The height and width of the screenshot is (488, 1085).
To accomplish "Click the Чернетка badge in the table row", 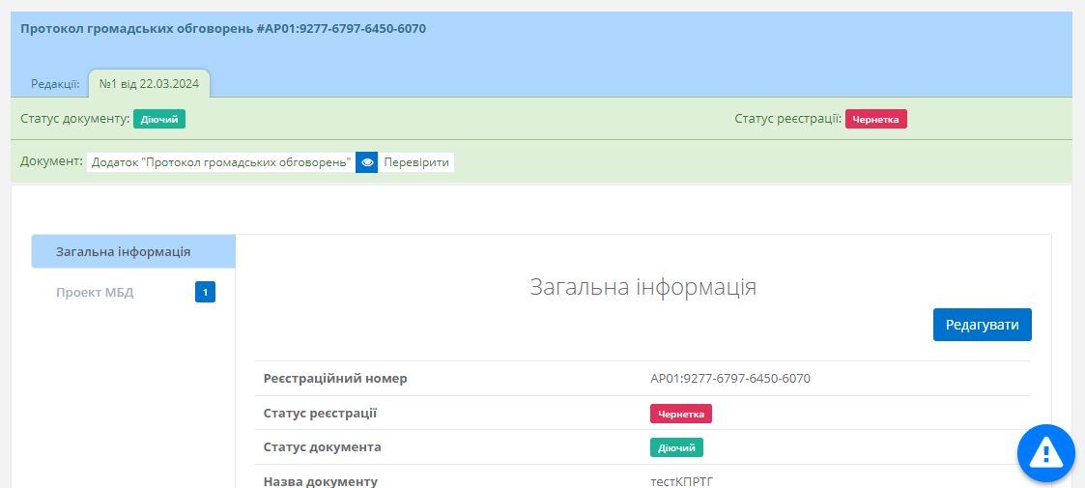I will click(x=680, y=414).
